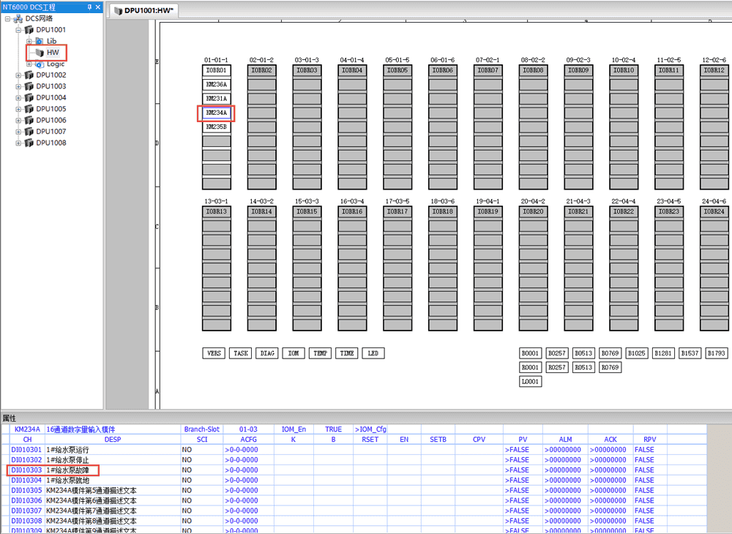Click the LED block
The image size is (732, 534).
tap(373, 353)
